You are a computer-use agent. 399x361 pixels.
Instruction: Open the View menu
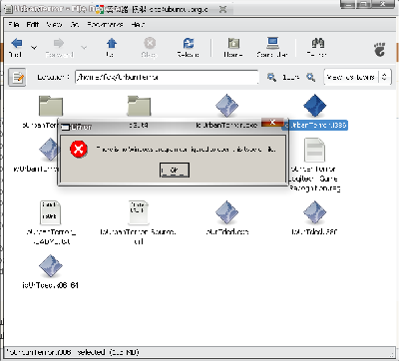(x=54, y=25)
